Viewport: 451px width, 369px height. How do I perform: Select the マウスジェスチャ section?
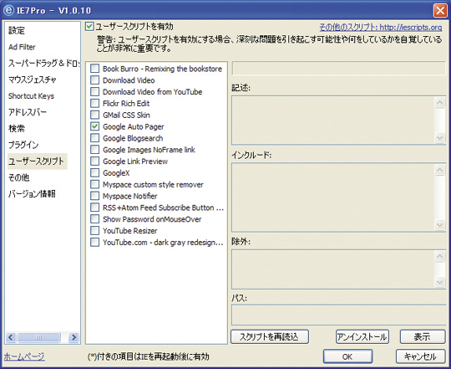[x=33, y=79]
